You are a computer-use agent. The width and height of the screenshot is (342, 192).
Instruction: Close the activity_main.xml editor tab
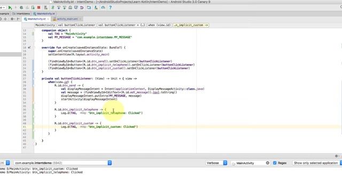80,19
